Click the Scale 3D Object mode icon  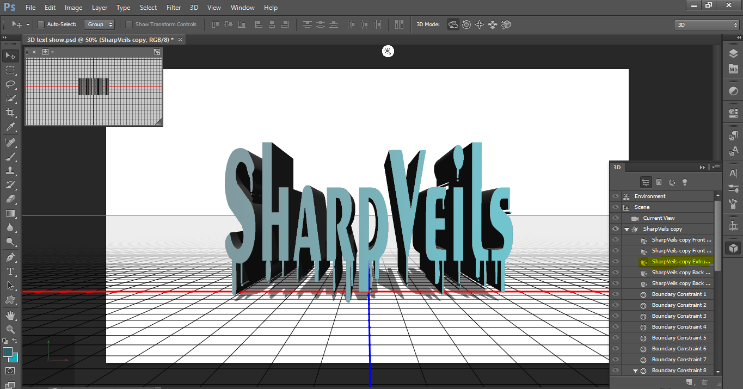pos(506,24)
